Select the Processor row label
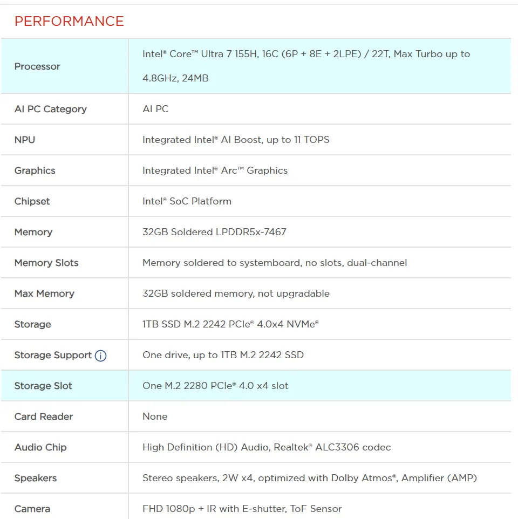 click(x=37, y=66)
